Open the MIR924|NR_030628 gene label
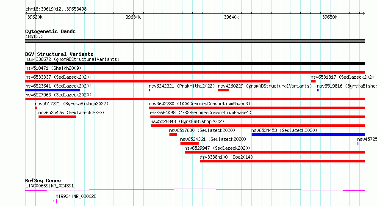 (x=76, y=196)
